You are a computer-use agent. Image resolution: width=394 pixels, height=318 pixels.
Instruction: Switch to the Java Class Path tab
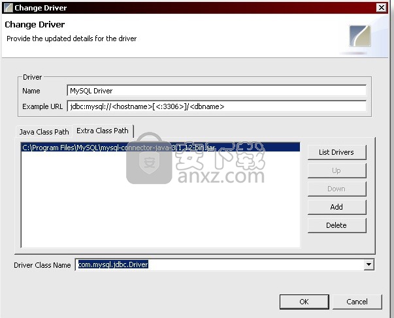[x=44, y=132]
